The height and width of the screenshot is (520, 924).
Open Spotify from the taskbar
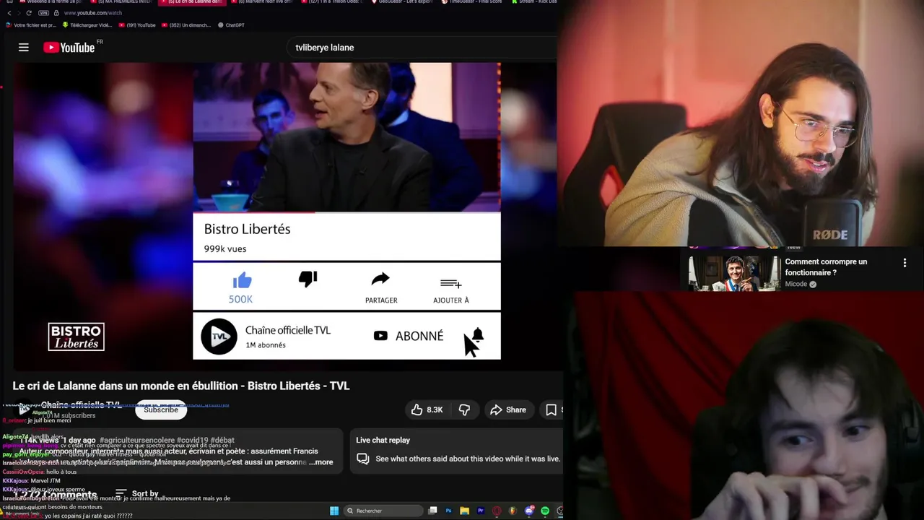click(545, 511)
